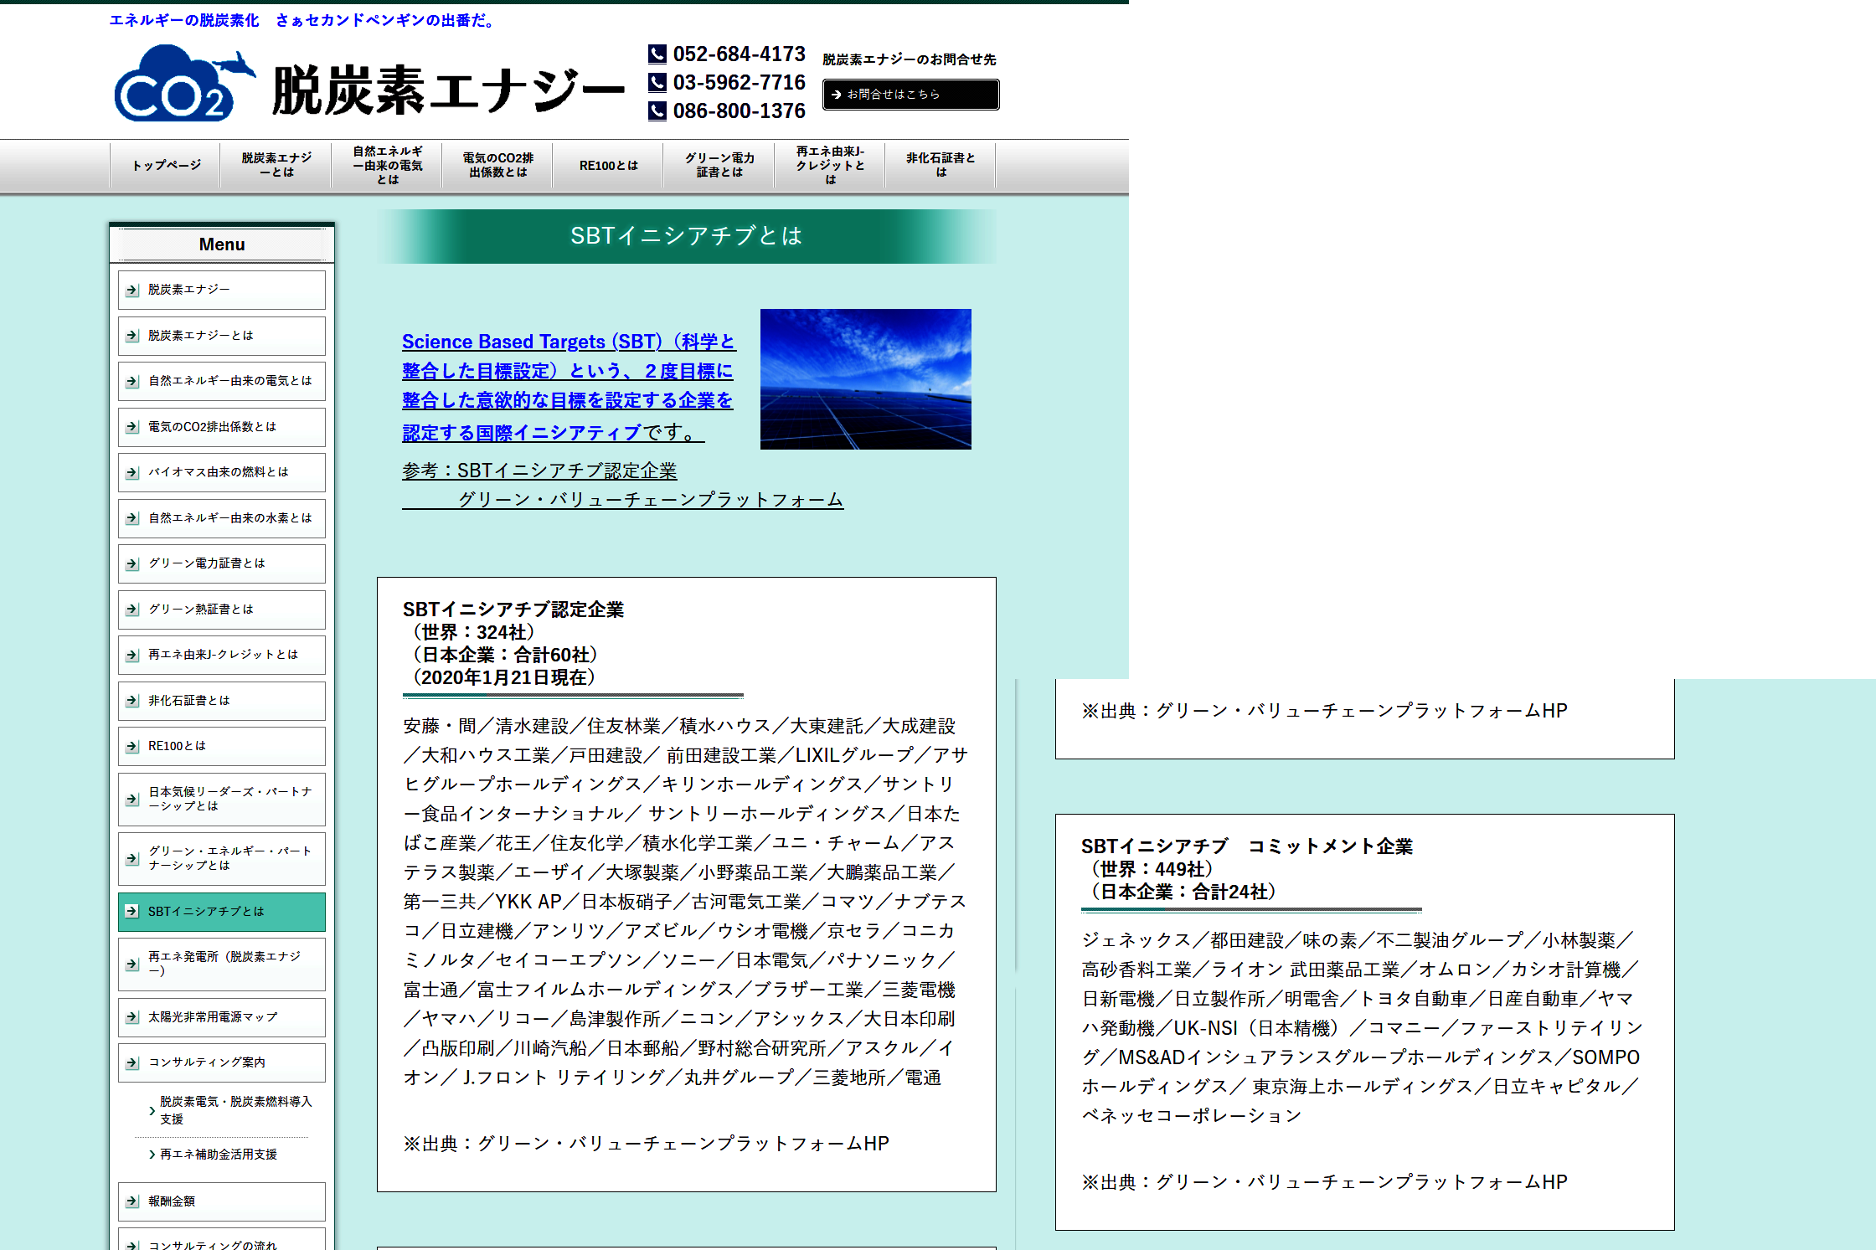Click arrow icon beside グリーン熱証書とは
This screenshot has height=1250, width=1876.
[x=132, y=610]
